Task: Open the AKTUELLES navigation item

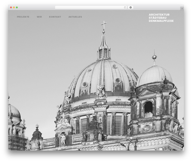Action: tap(75, 17)
